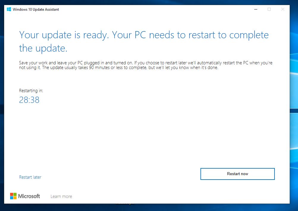Image resolution: width=298 pixels, height=211 pixels.
Task: Click the "Your update is ready" heading
Action: [144, 41]
